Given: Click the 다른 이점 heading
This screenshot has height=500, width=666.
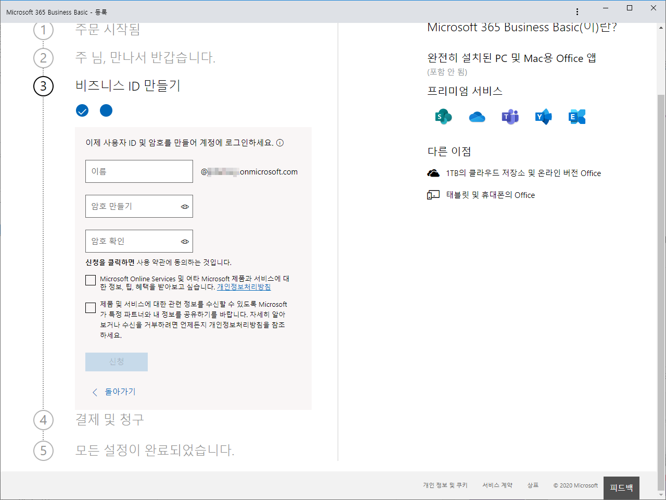Looking at the screenshot, I should pos(450,152).
